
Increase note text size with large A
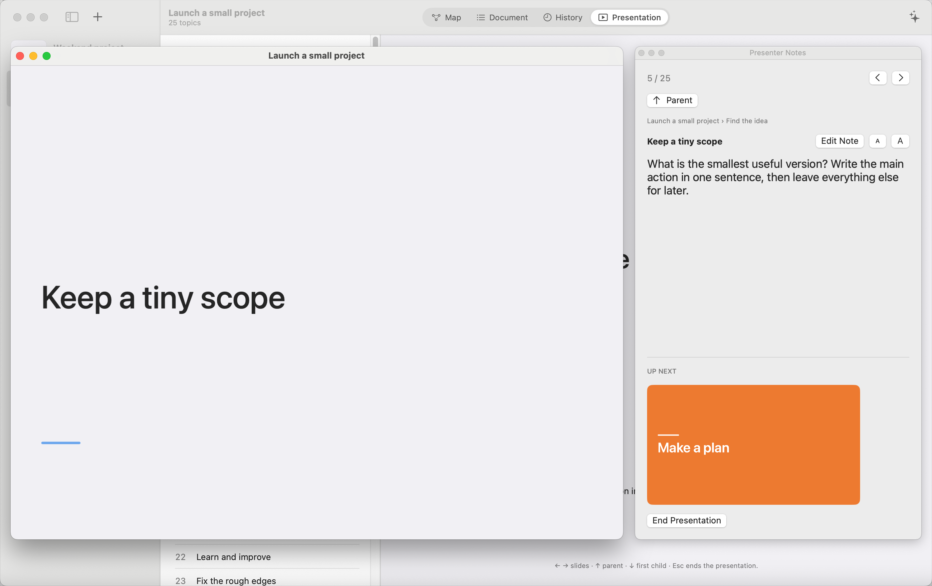[900, 141]
